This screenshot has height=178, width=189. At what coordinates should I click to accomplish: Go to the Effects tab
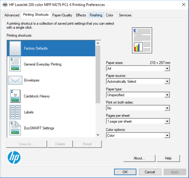(81, 15)
